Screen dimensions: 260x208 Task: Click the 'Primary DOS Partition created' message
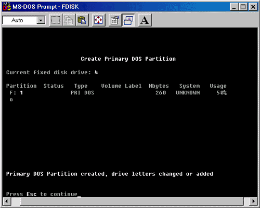tap(110, 174)
